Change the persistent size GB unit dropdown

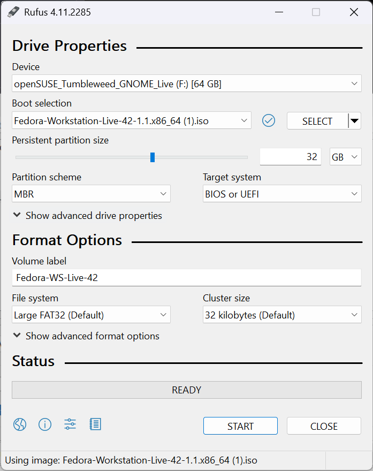(346, 157)
